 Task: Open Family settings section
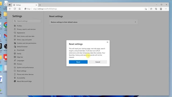[x=19, y=54]
